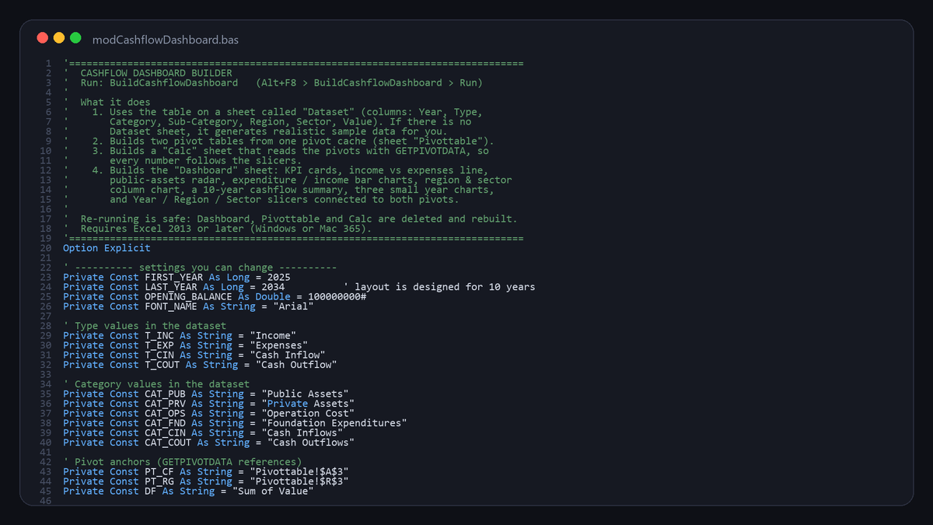Click the '2. Builds two pivot tables' comment line

coord(293,141)
